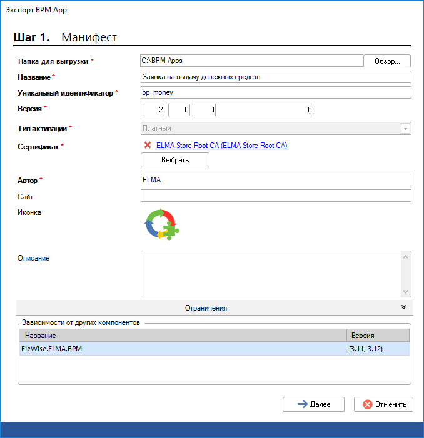424x438 pixels.
Task: Click the Папка для выгрузки field
Action: tap(251, 61)
